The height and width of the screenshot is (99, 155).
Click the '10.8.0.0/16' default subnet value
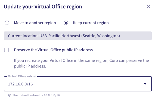pyautogui.click(x=52, y=95)
